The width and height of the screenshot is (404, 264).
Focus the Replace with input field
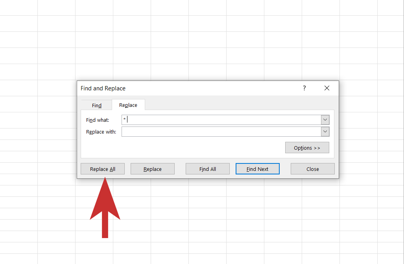click(x=221, y=132)
